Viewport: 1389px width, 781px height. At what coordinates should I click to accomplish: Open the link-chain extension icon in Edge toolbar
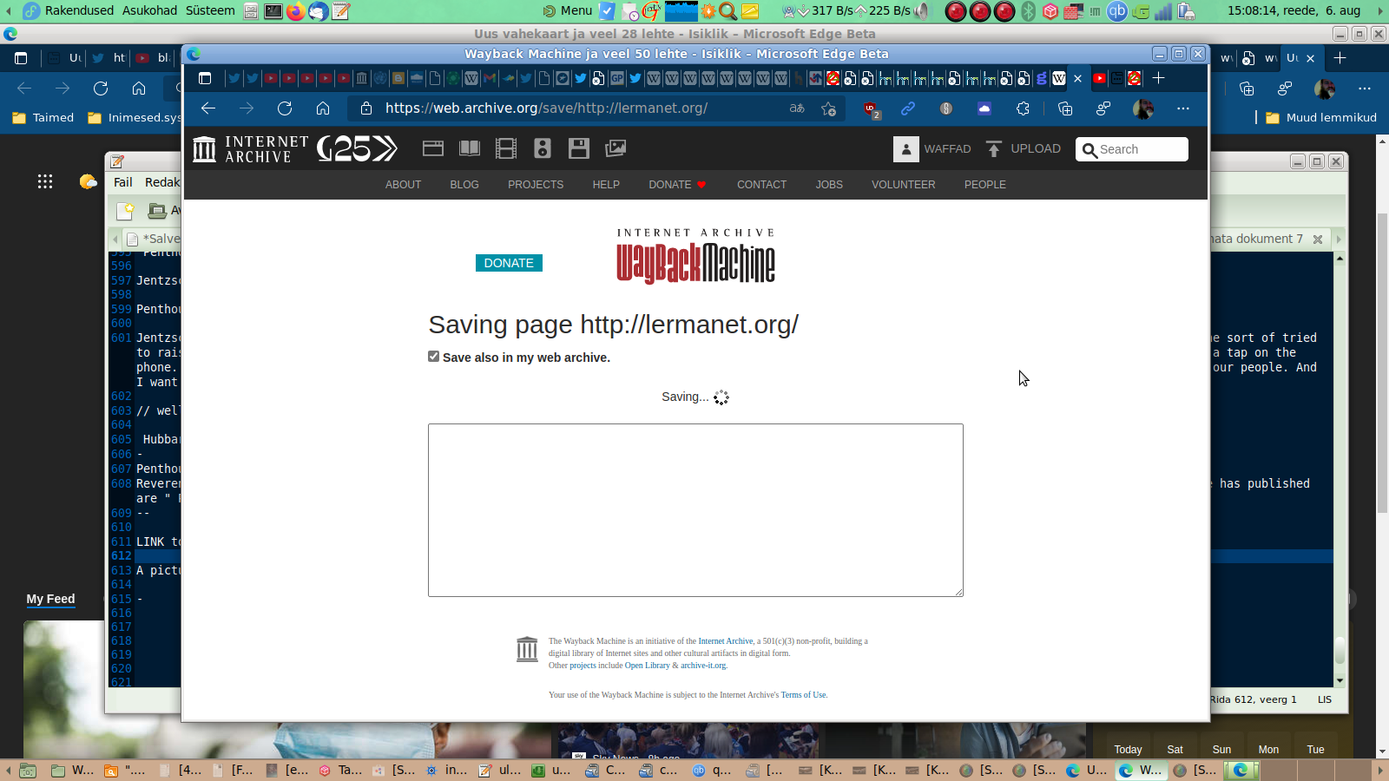pos(908,108)
